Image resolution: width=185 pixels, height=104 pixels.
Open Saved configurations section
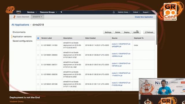point(23,41)
